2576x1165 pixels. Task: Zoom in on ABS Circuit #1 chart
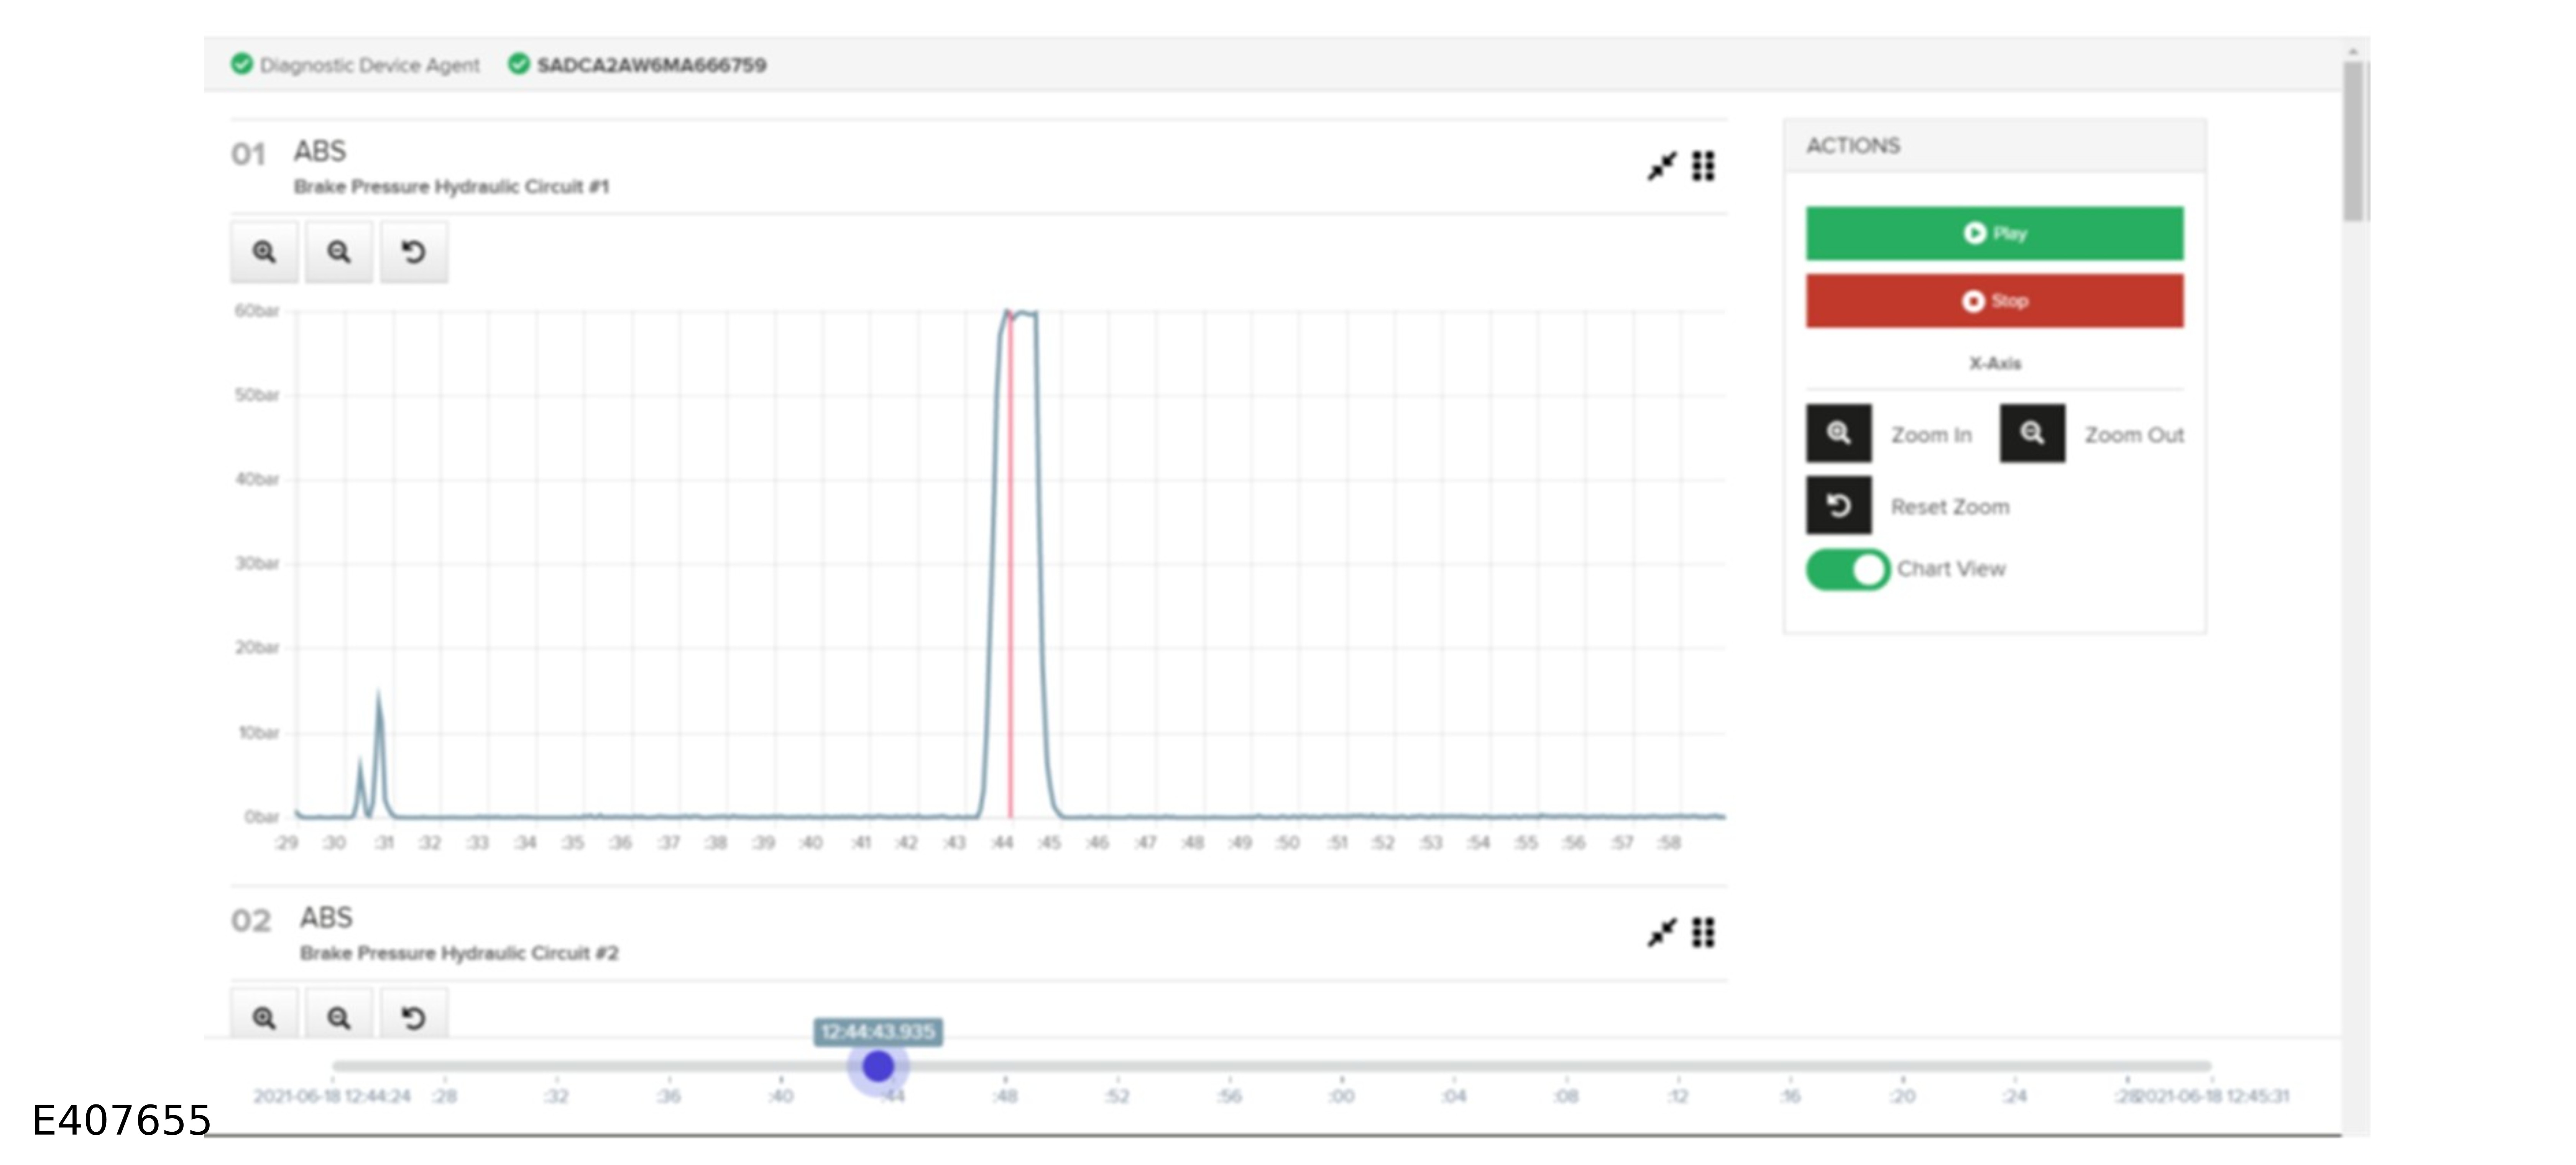(264, 252)
